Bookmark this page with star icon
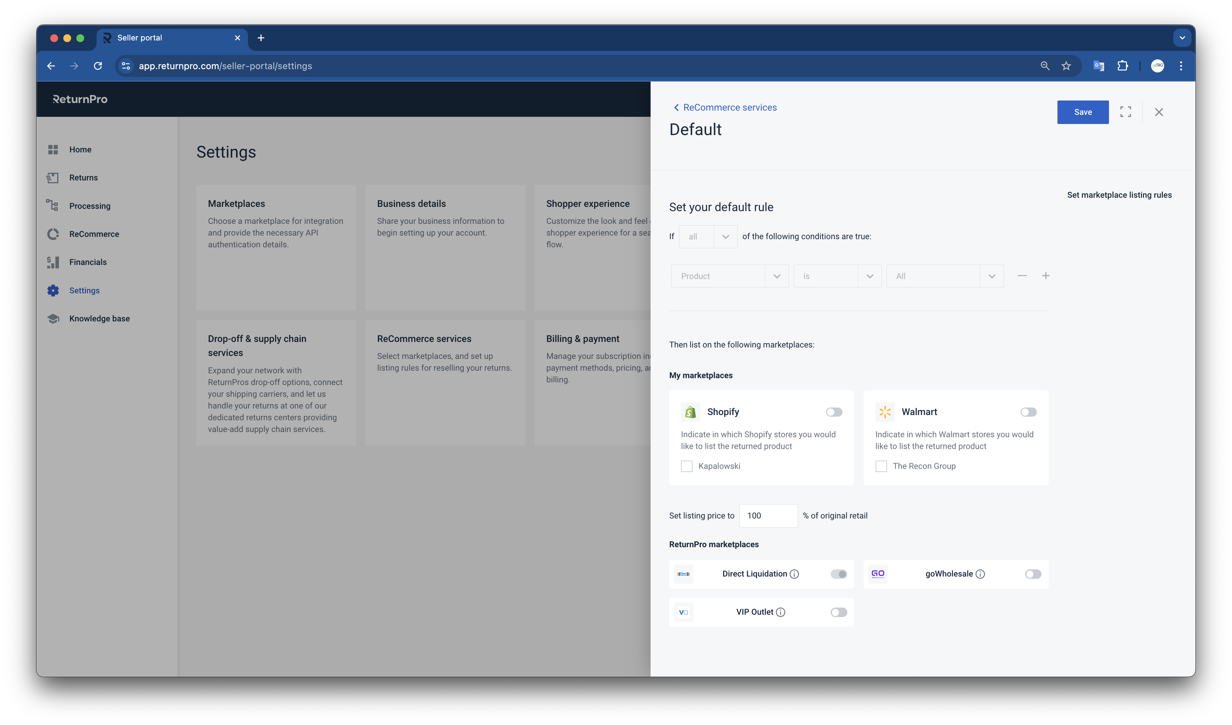The height and width of the screenshot is (725, 1232). pos(1066,66)
